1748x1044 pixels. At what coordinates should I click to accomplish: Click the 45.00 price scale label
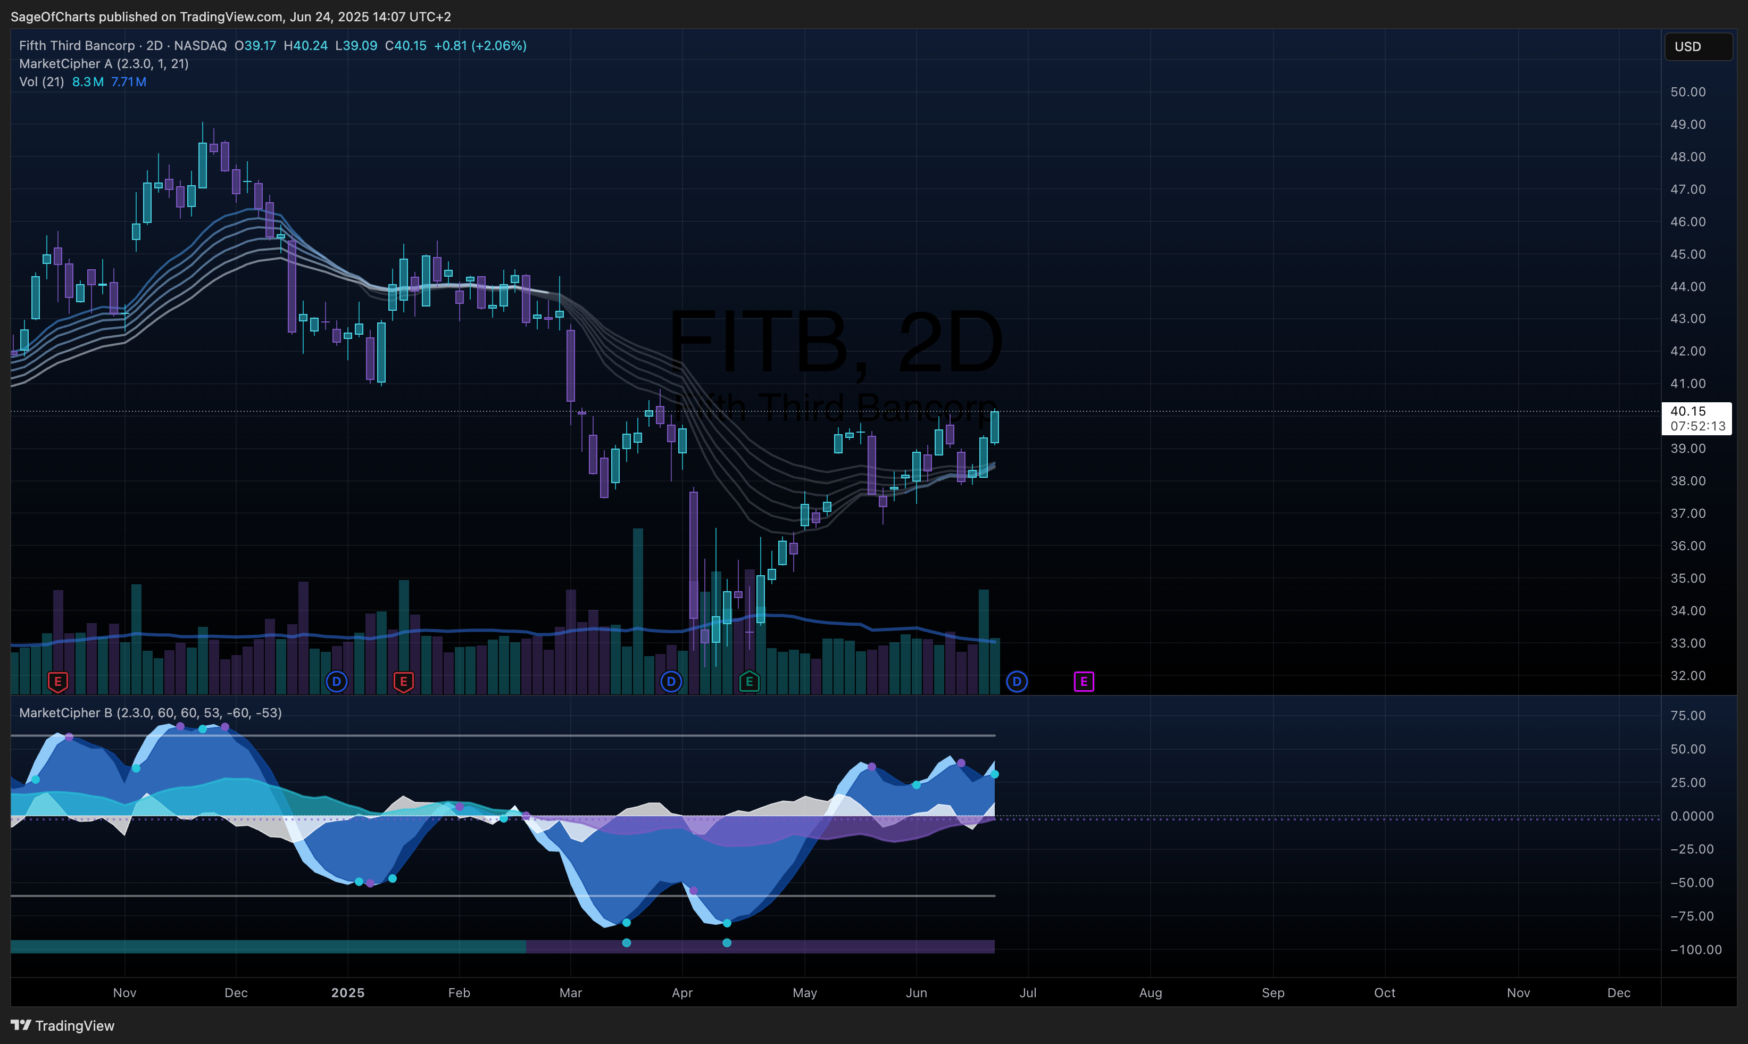(1688, 254)
